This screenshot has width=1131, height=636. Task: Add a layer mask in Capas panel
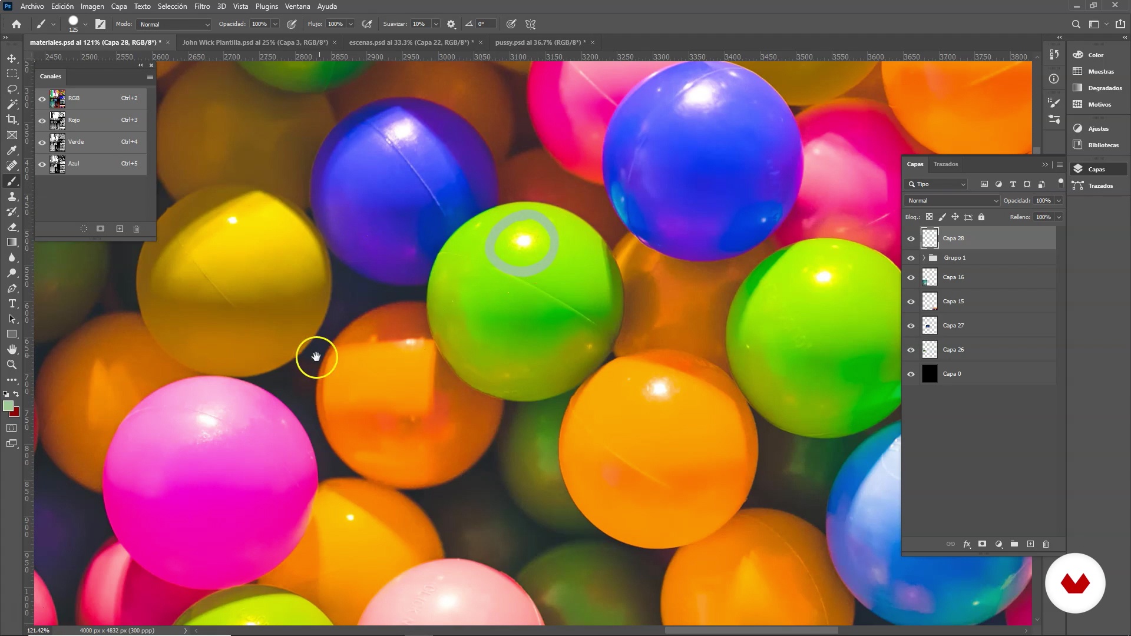tap(983, 544)
